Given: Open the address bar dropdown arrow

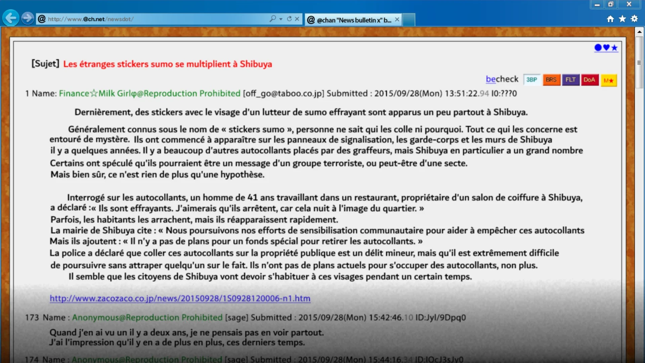Looking at the screenshot, I should (x=281, y=19).
